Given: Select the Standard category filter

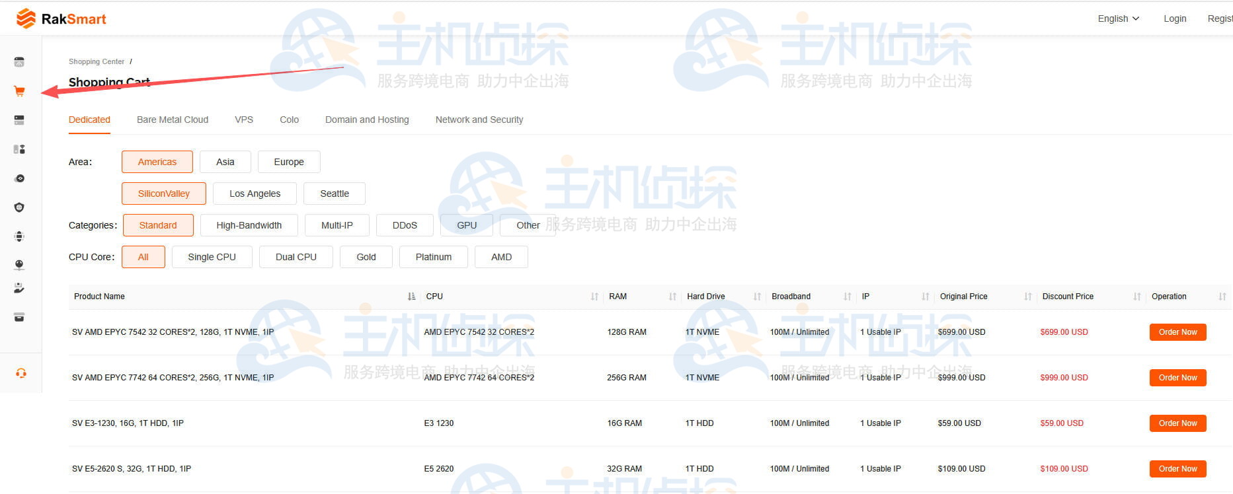Looking at the screenshot, I should click(158, 225).
